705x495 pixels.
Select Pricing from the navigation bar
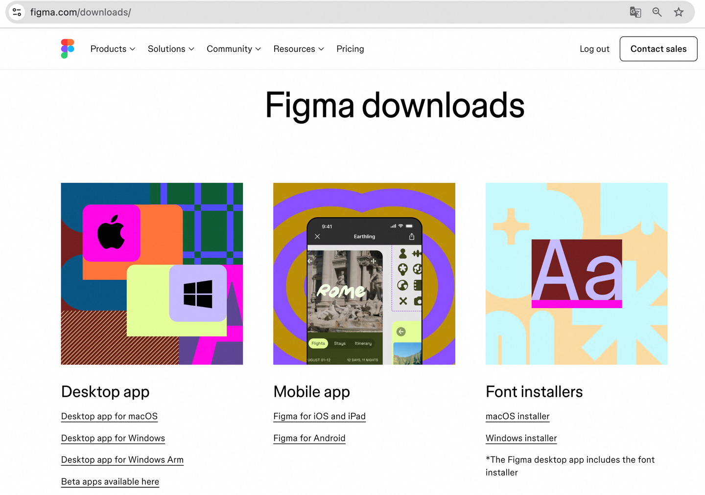click(350, 49)
